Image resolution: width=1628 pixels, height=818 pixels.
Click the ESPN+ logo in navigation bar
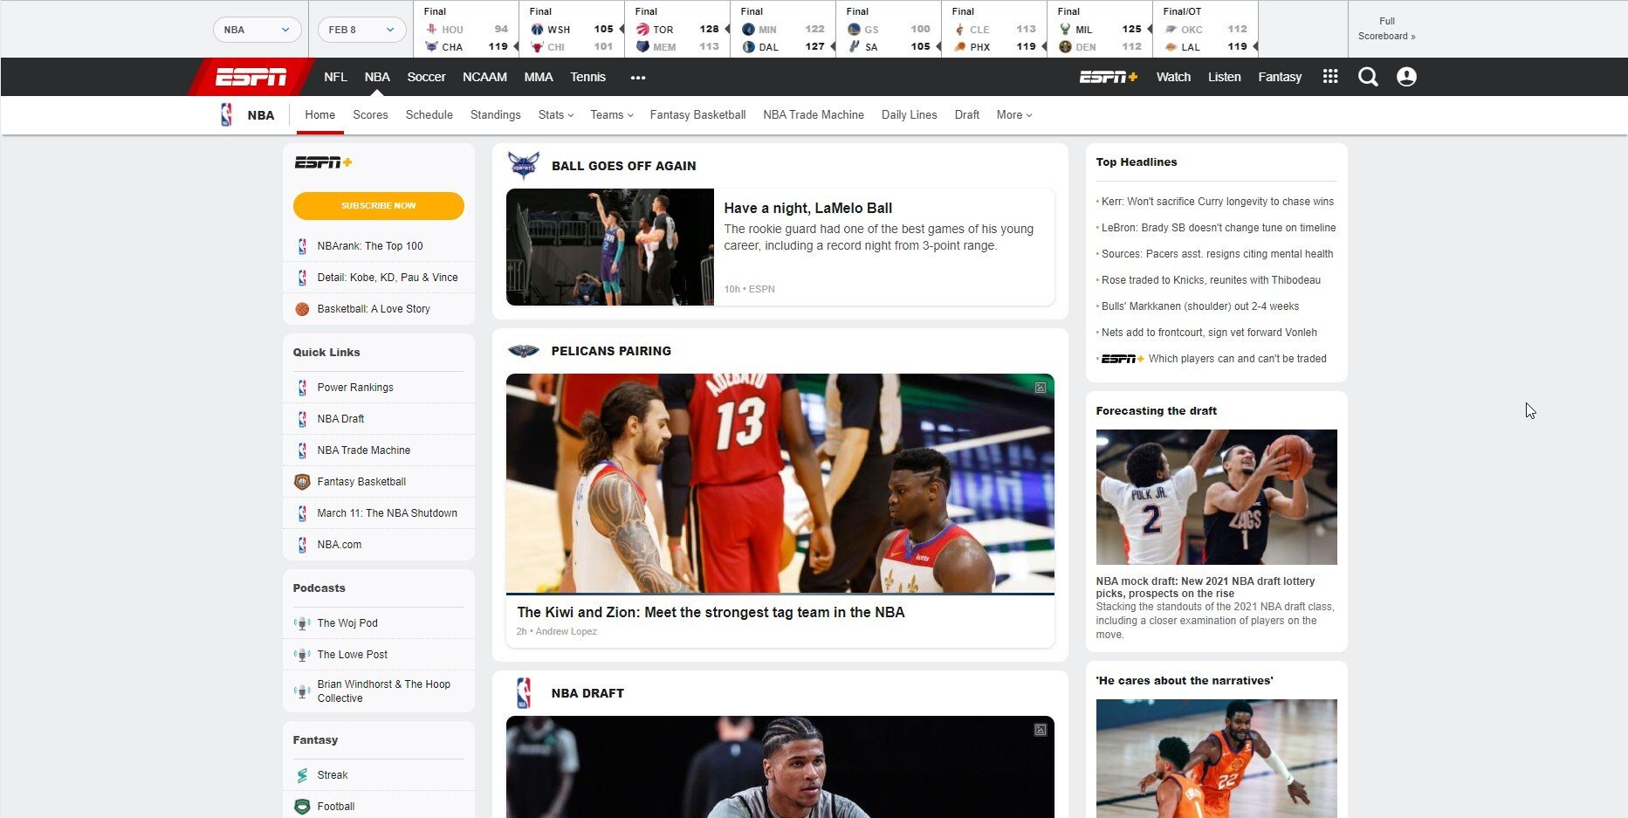point(1108,77)
